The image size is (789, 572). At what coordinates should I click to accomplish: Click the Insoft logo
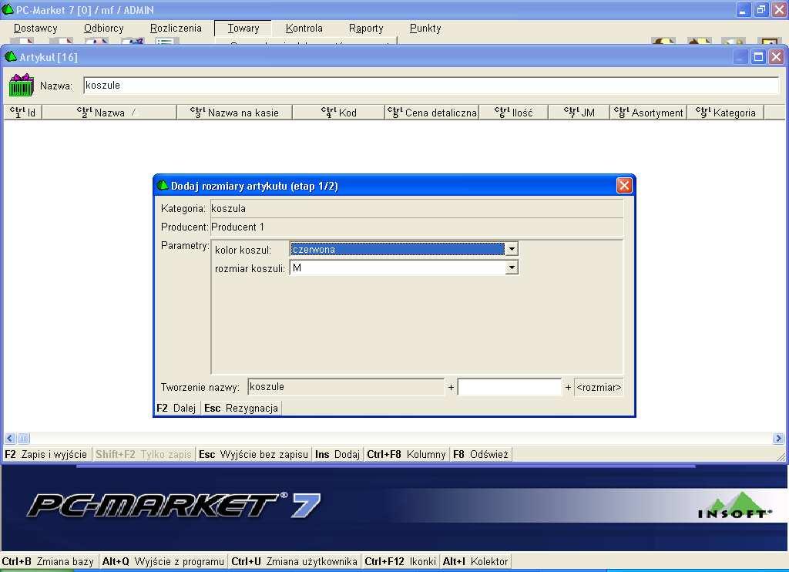735,506
